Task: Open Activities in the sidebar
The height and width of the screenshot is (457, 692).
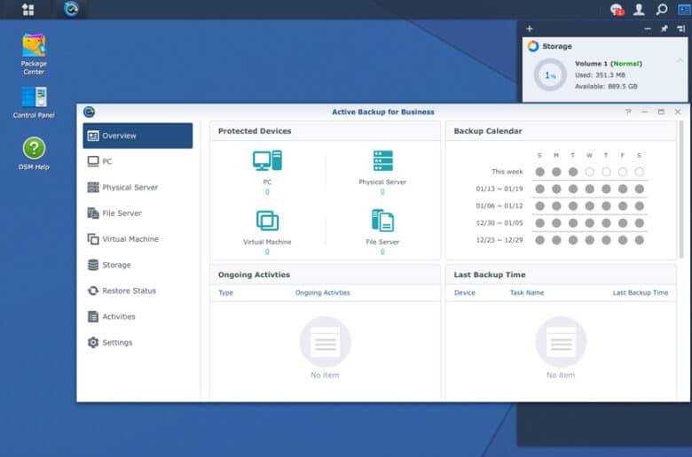Action: 138,316
